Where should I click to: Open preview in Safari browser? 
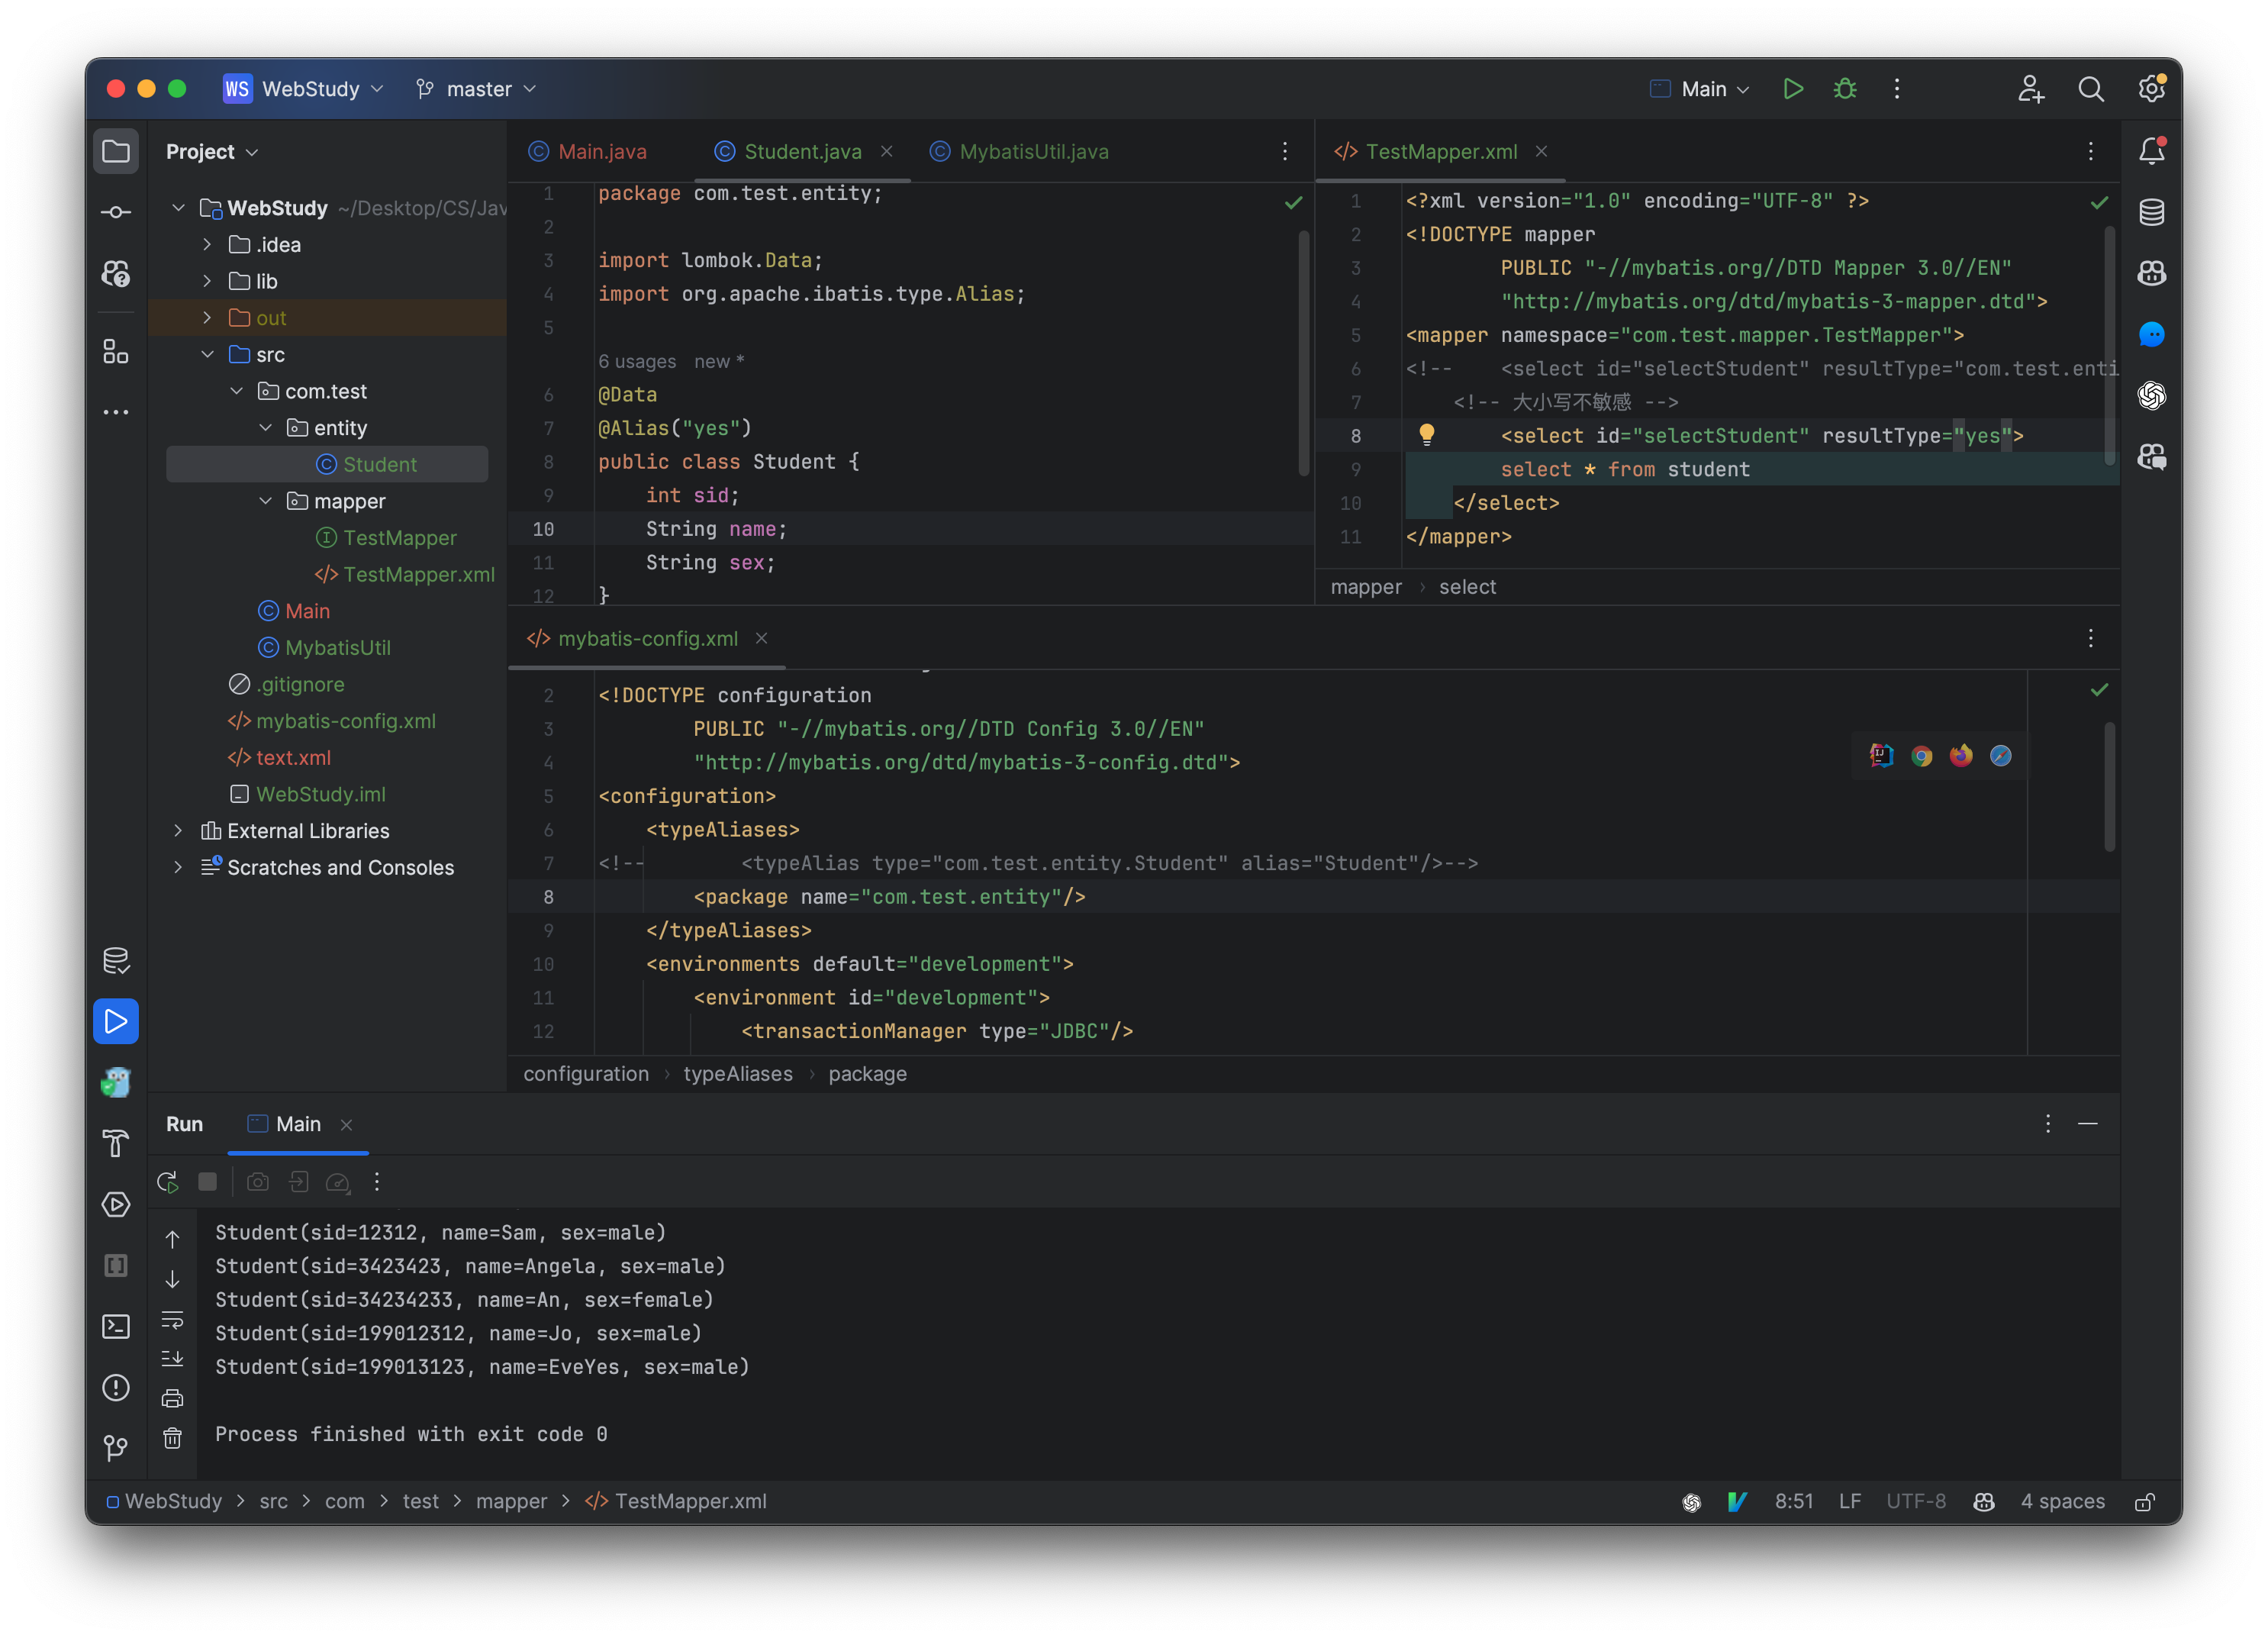pos(2000,756)
